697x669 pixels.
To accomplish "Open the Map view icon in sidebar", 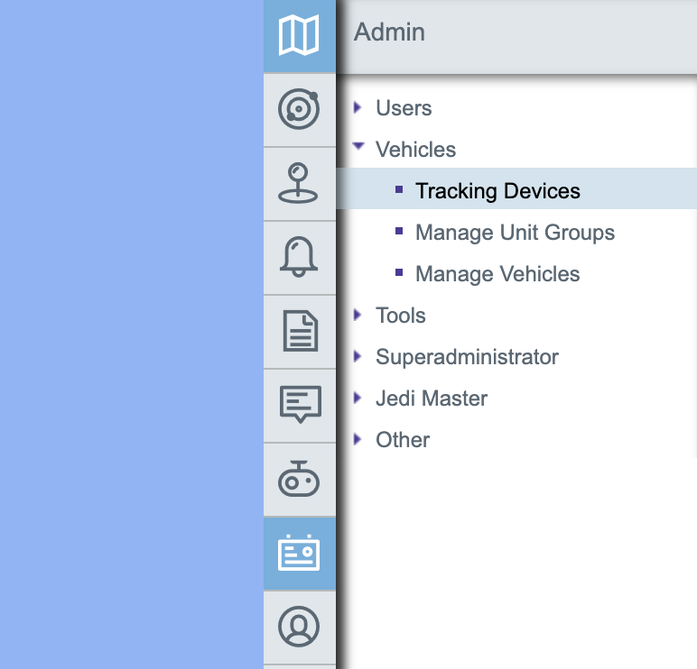I will [299, 36].
